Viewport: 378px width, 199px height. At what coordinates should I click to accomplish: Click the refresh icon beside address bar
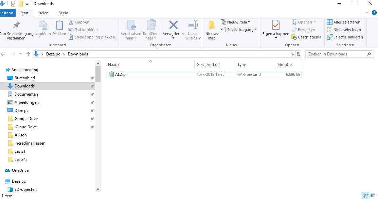tap(299, 54)
